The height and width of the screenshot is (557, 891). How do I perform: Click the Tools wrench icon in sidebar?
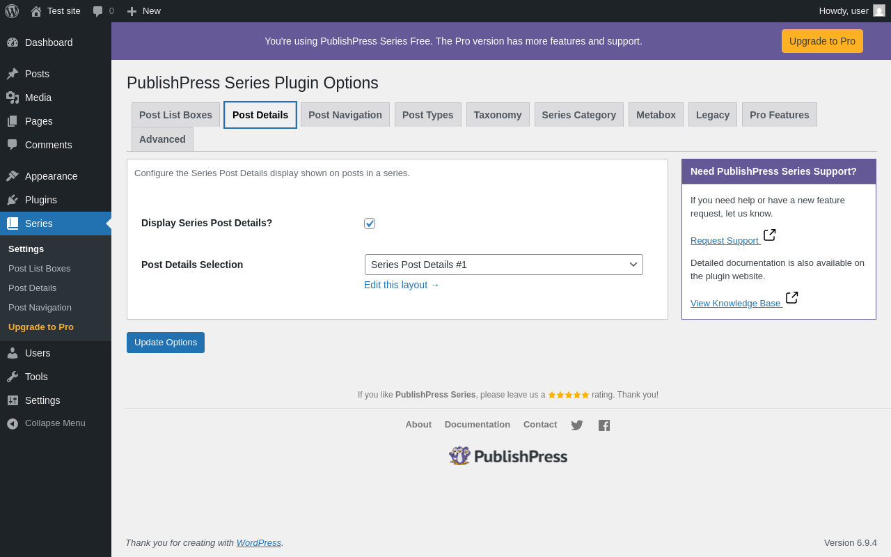click(x=13, y=377)
